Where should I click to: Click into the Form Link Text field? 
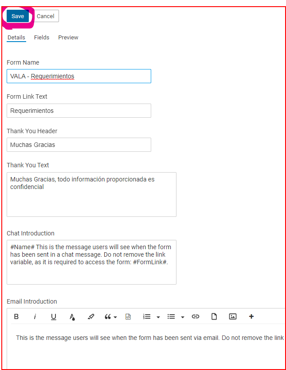tap(79, 111)
